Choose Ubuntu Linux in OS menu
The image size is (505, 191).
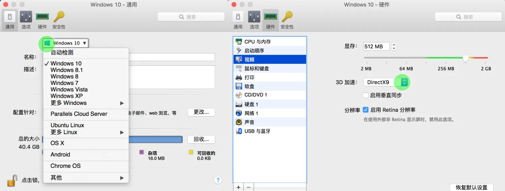(x=86, y=125)
